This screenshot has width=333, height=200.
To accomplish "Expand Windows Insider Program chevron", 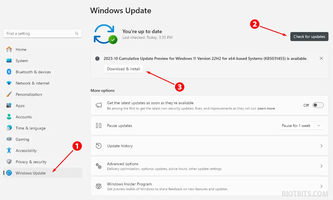I will [321, 186].
